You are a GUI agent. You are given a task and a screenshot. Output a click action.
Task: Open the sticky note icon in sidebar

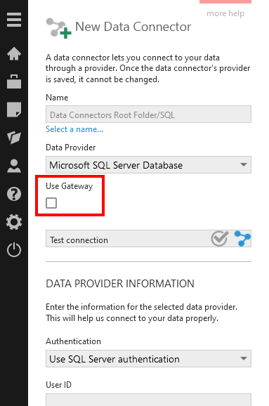tap(14, 110)
